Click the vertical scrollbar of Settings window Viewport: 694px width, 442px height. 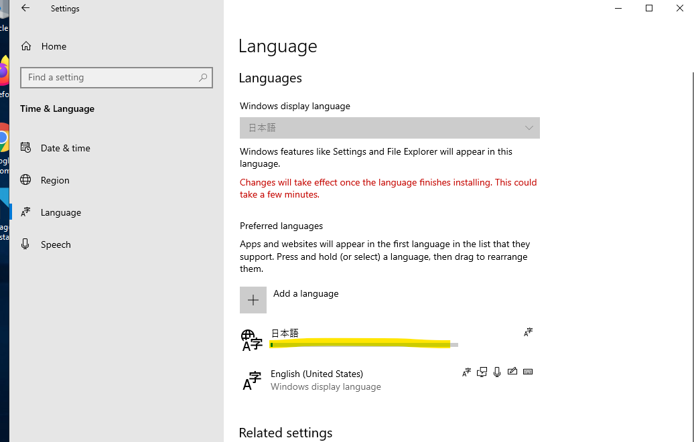[x=692, y=256]
